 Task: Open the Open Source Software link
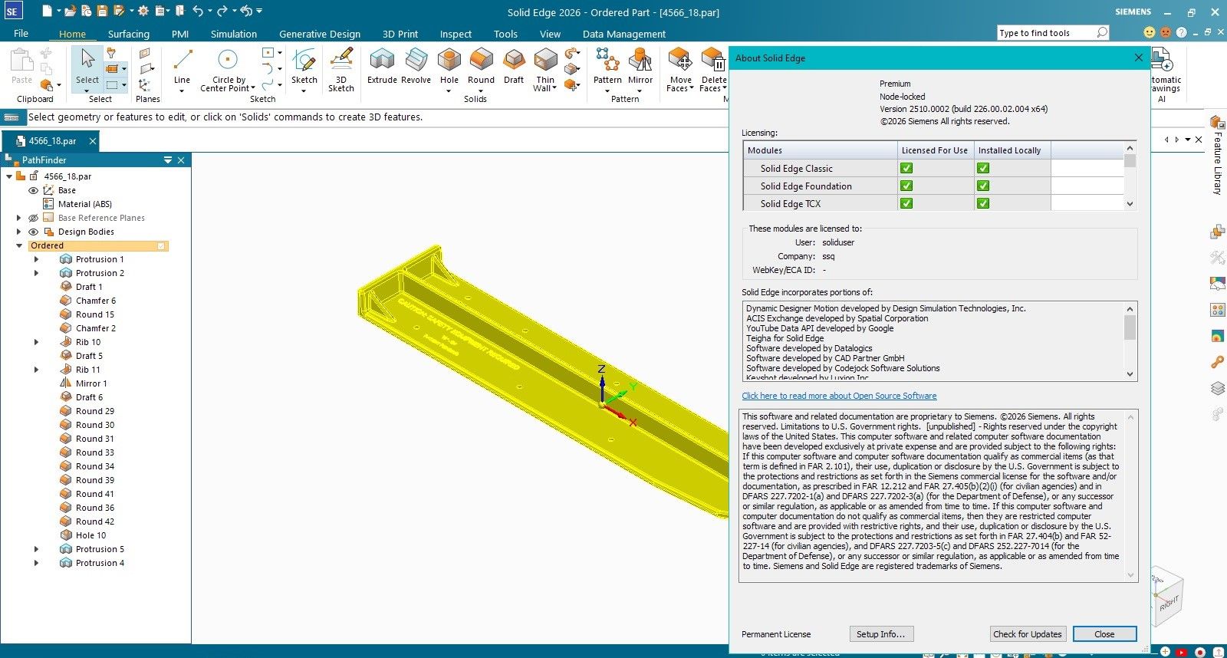(839, 396)
